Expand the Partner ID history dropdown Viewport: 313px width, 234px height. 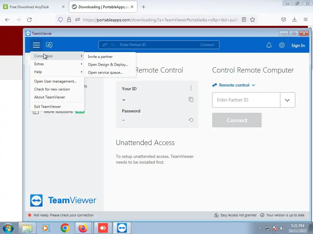click(x=287, y=100)
